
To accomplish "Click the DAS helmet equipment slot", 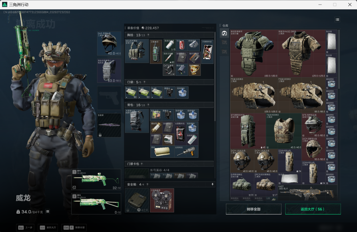I will click(109, 44).
